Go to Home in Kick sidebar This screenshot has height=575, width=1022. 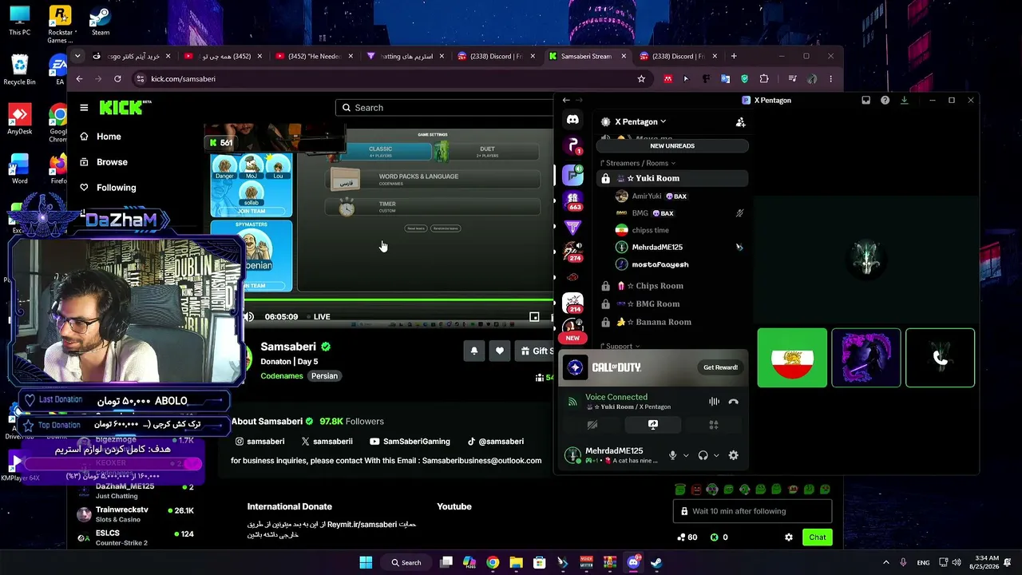(x=109, y=137)
